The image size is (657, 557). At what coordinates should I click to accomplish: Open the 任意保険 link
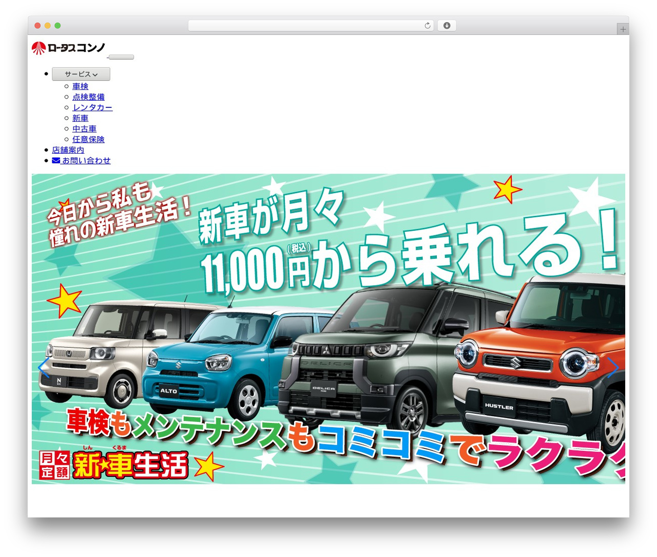click(x=88, y=139)
